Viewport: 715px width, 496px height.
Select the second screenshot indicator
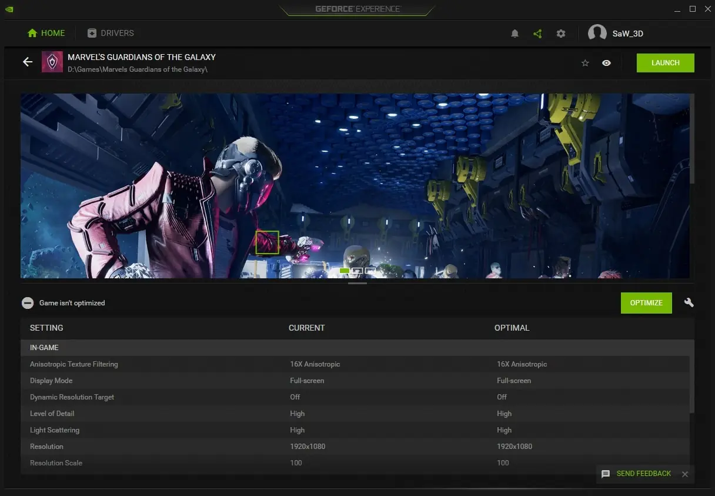tap(357, 271)
